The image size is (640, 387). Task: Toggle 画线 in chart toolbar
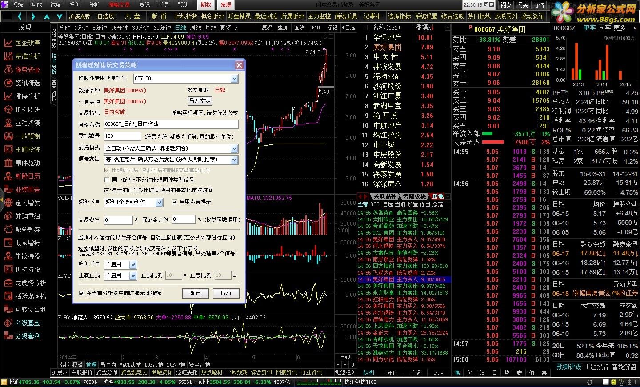point(300,28)
